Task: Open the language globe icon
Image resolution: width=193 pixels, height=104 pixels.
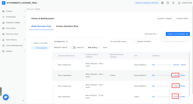Action: pos(162,3)
